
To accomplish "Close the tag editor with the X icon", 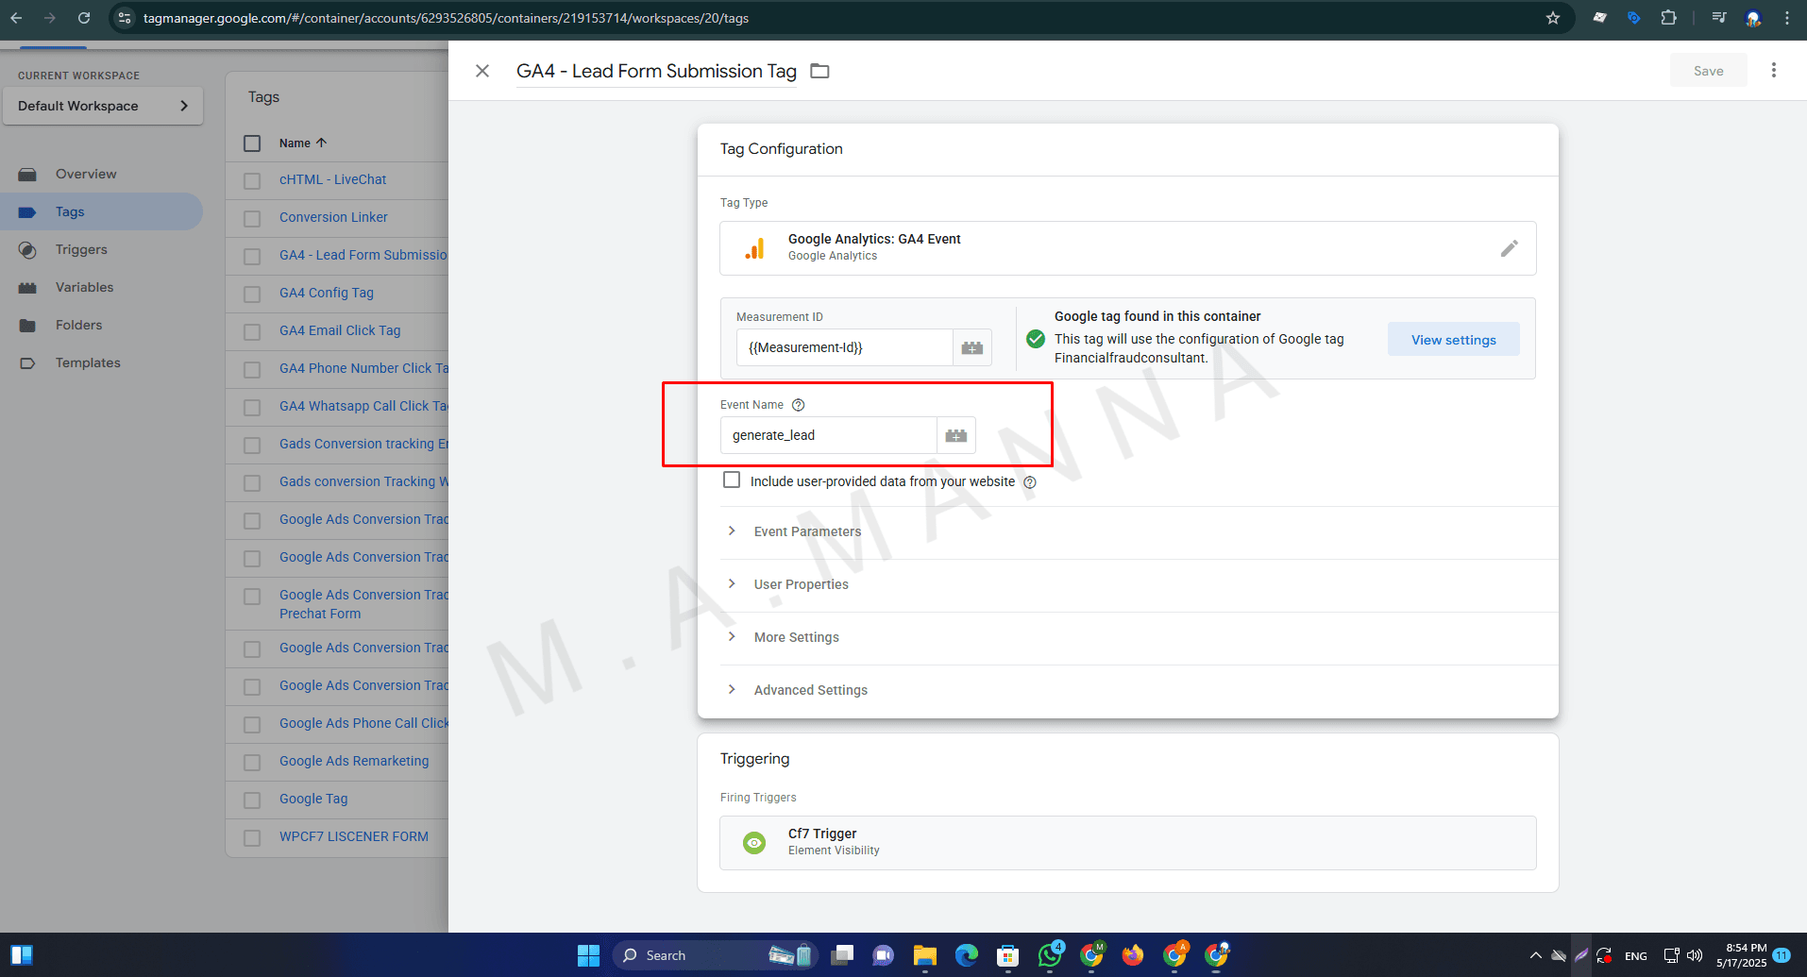I will coord(481,71).
